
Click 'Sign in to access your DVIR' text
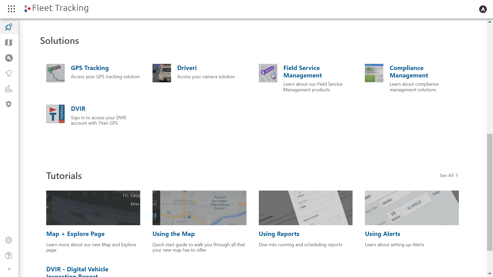[99, 118]
